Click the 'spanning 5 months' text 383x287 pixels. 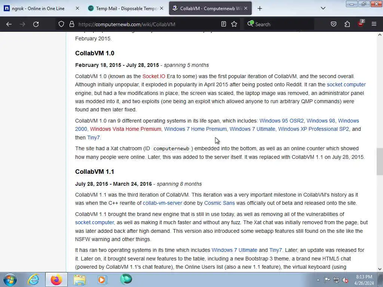click(186, 65)
